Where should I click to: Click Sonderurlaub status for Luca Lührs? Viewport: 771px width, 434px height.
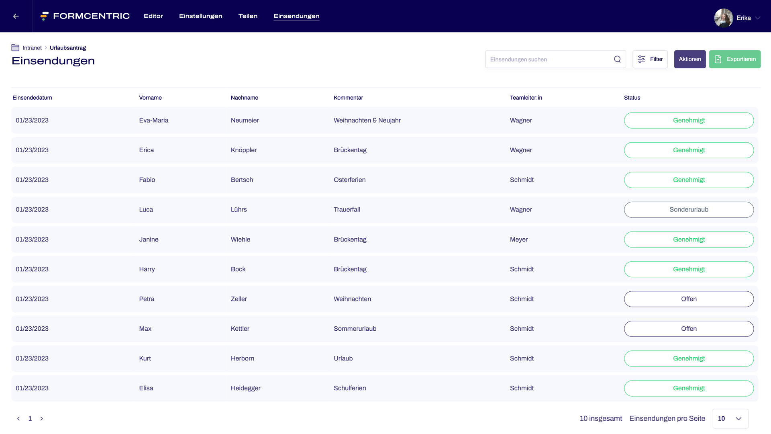pyautogui.click(x=689, y=210)
